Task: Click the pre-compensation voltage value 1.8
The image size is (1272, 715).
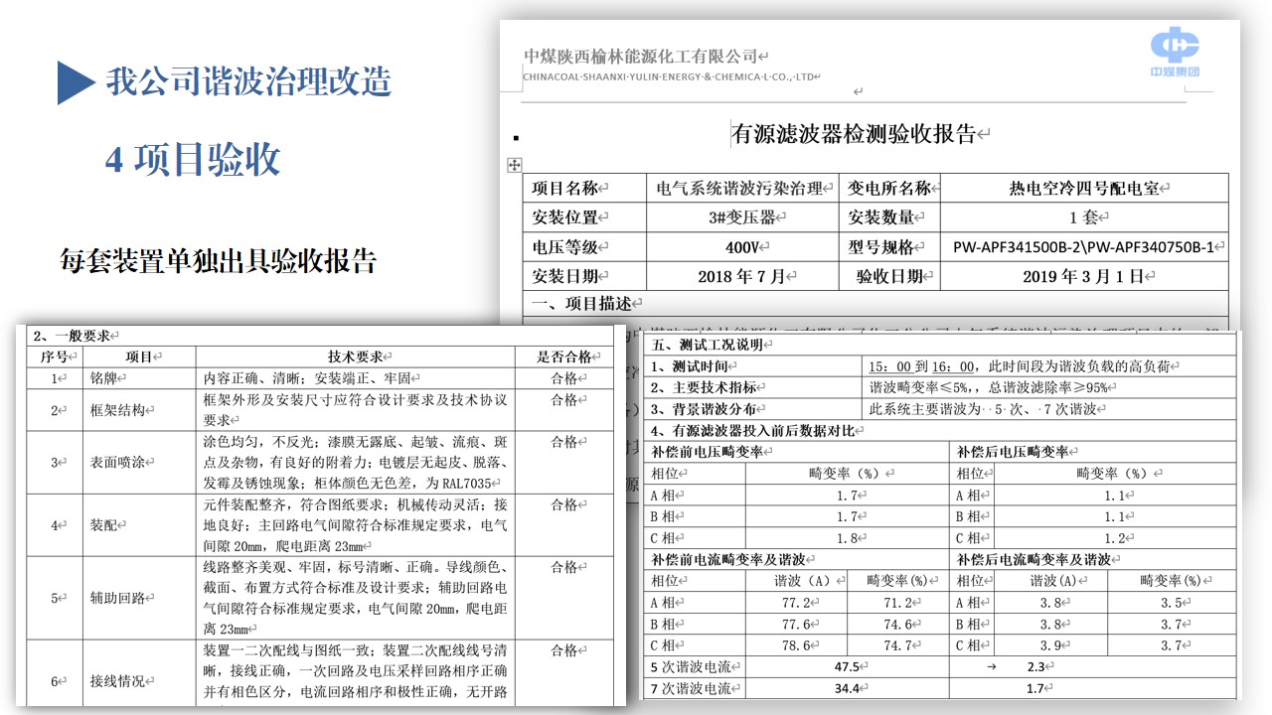Action: [850, 538]
